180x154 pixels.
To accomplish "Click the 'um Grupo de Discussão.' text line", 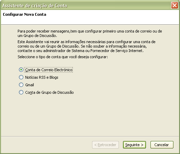I will point(37,36).
